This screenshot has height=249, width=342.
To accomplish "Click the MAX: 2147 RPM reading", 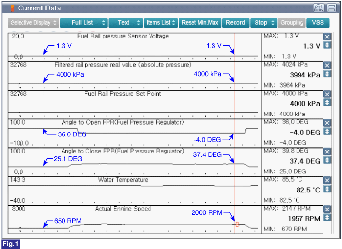I will [x=287, y=209].
